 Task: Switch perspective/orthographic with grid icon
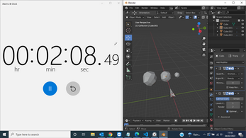[204, 55]
